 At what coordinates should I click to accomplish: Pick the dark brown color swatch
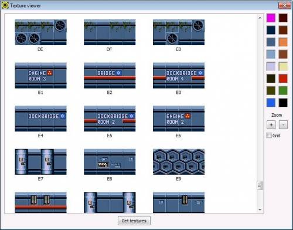pyautogui.click(x=283, y=30)
